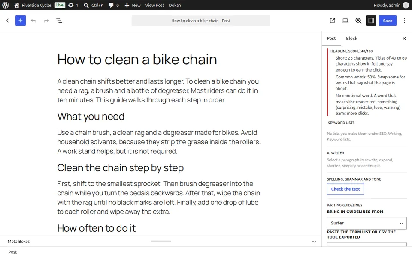View the post in a new tab
412x257 pixels.
tap(332, 21)
